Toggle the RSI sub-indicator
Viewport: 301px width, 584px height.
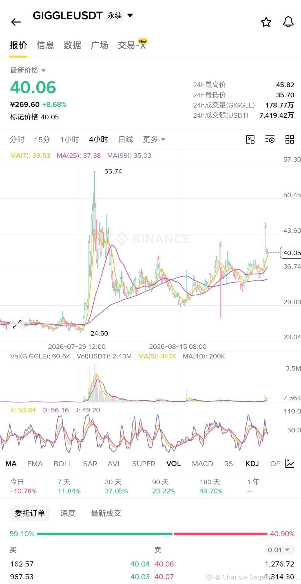pyautogui.click(x=229, y=464)
